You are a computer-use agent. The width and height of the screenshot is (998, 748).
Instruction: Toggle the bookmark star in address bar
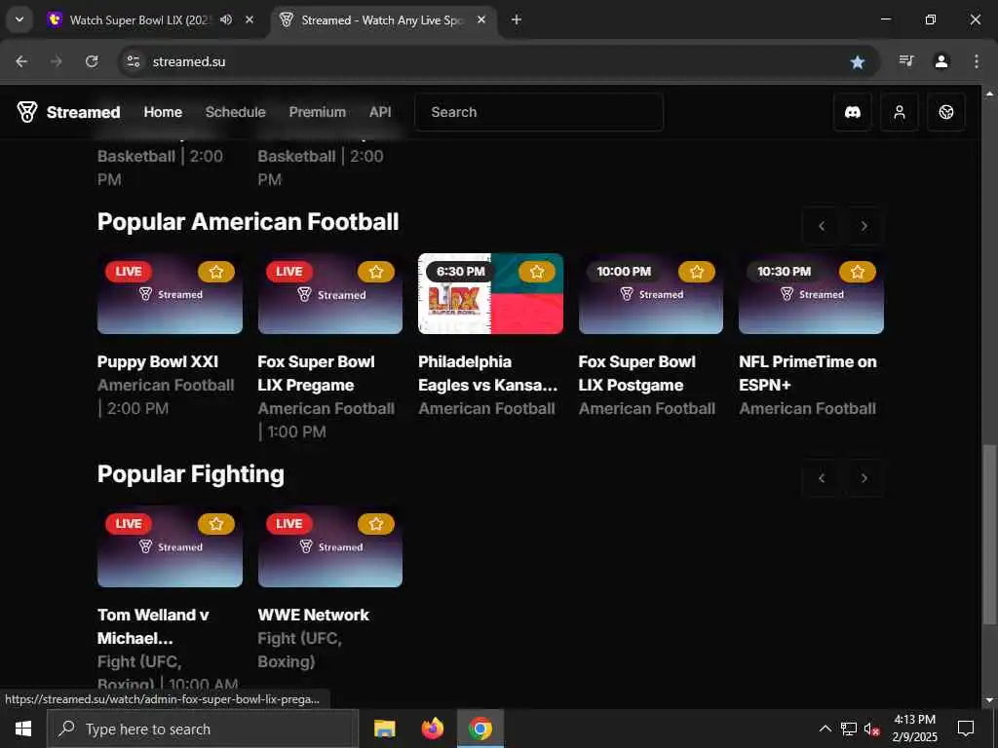(x=858, y=61)
